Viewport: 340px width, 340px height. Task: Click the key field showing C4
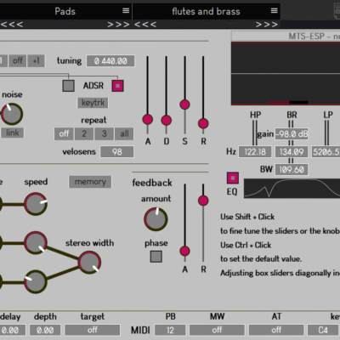(323, 330)
